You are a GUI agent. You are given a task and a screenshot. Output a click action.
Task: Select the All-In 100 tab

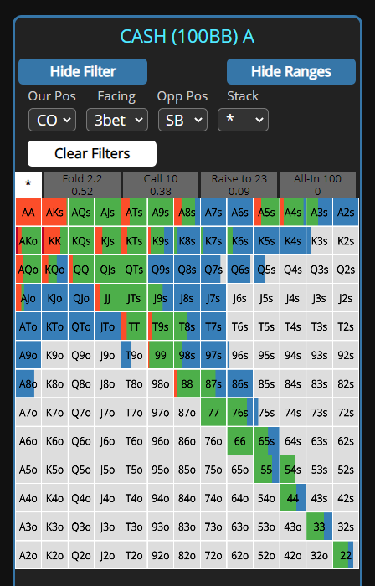pyautogui.click(x=317, y=185)
